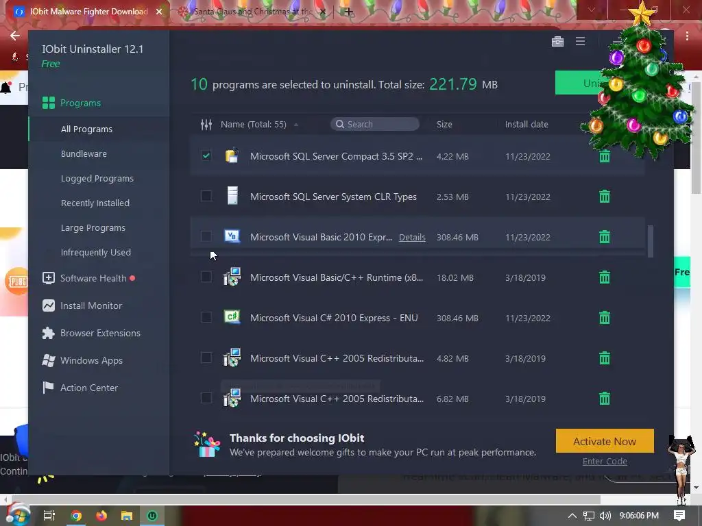Image resolution: width=702 pixels, height=526 pixels.
Task: Click the program list vertical scrollbar
Action: click(x=650, y=241)
